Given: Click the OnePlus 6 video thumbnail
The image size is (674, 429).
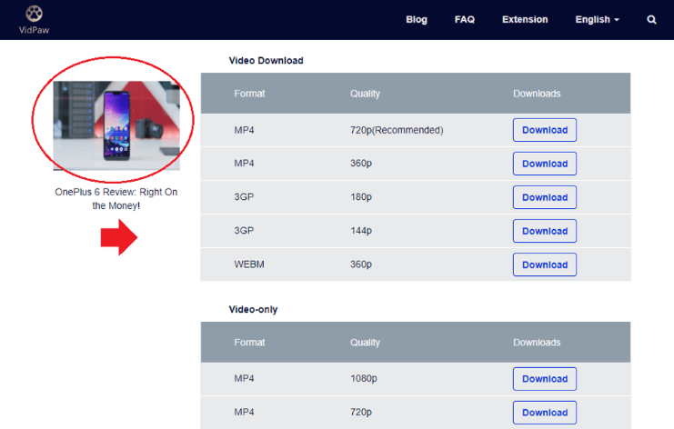Looking at the screenshot, I should tap(116, 125).
